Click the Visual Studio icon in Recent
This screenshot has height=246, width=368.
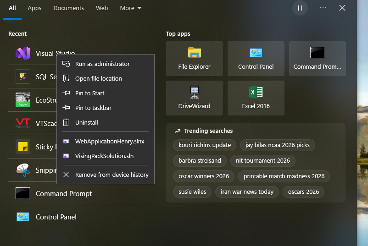[22, 54]
